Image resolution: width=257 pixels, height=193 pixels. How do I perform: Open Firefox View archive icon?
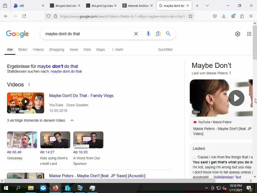click(x=5, y=6)
